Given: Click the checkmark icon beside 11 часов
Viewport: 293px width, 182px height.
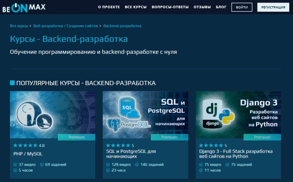Looking at the screenshot, I should coord(201,170).
